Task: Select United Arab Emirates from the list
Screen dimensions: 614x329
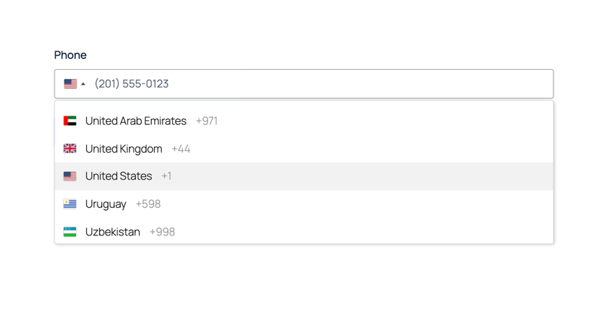Action: (304, 121)
